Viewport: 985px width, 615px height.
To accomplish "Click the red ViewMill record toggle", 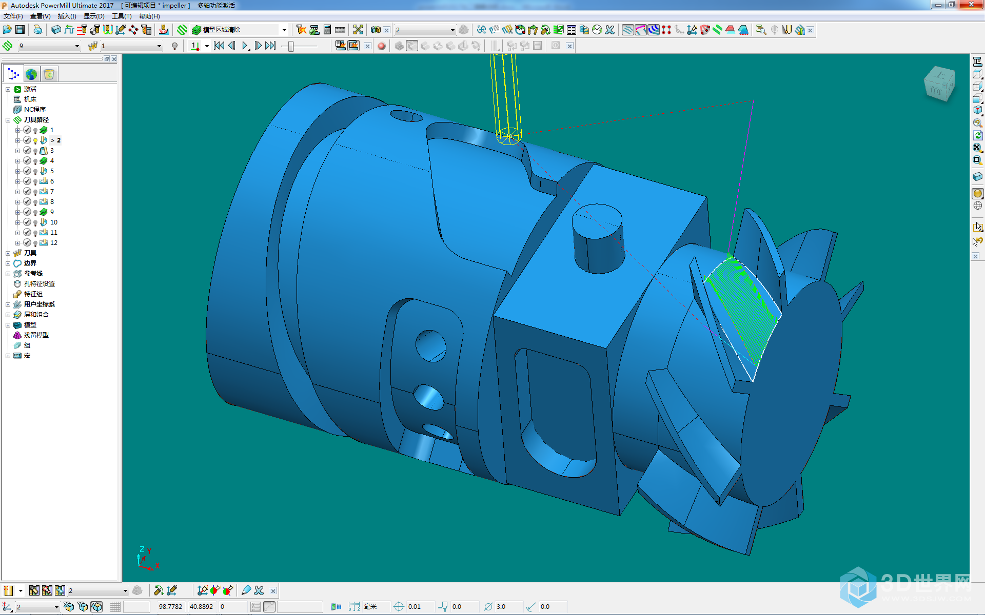I will tap(381, 46).
